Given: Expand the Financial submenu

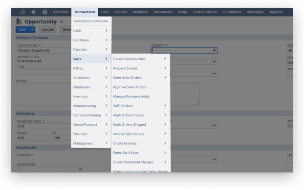Looking at the screenshot, I should coord(91,133).
